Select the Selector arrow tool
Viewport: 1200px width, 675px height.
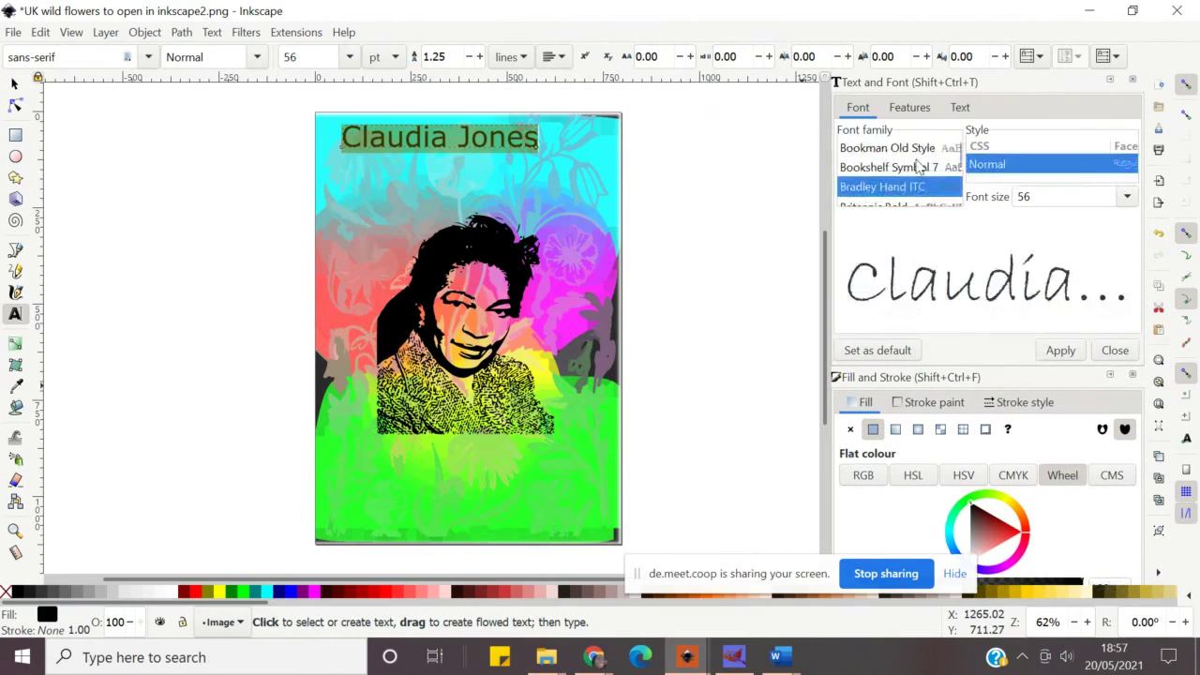(15, 84)
